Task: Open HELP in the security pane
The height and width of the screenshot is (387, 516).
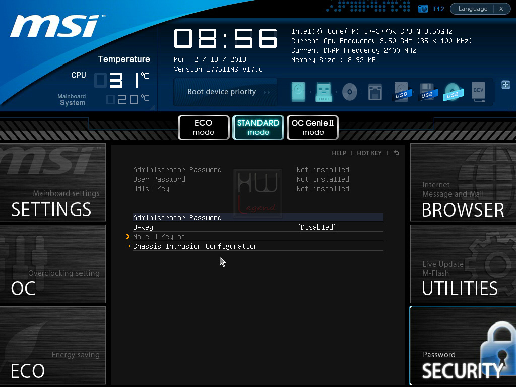Action: [x=339, y=153]
